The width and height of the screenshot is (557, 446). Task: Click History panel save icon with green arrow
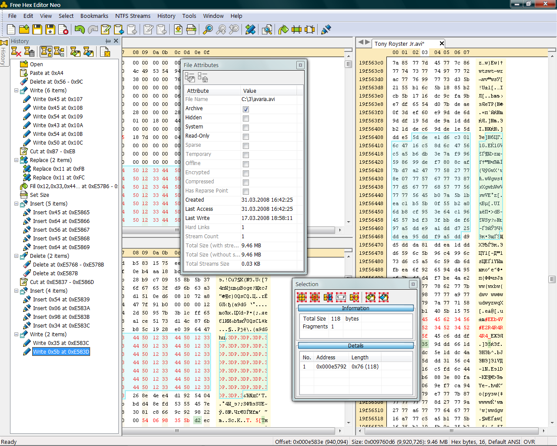pyautogui.click(x=75, y=51)
